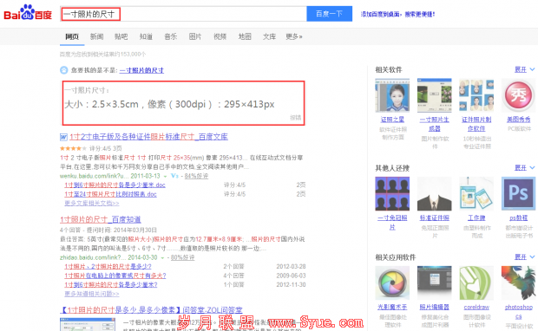This screenshot has width=538, height=331.
Task: Open the 证件照片制作软件 link
Action: 476,124
